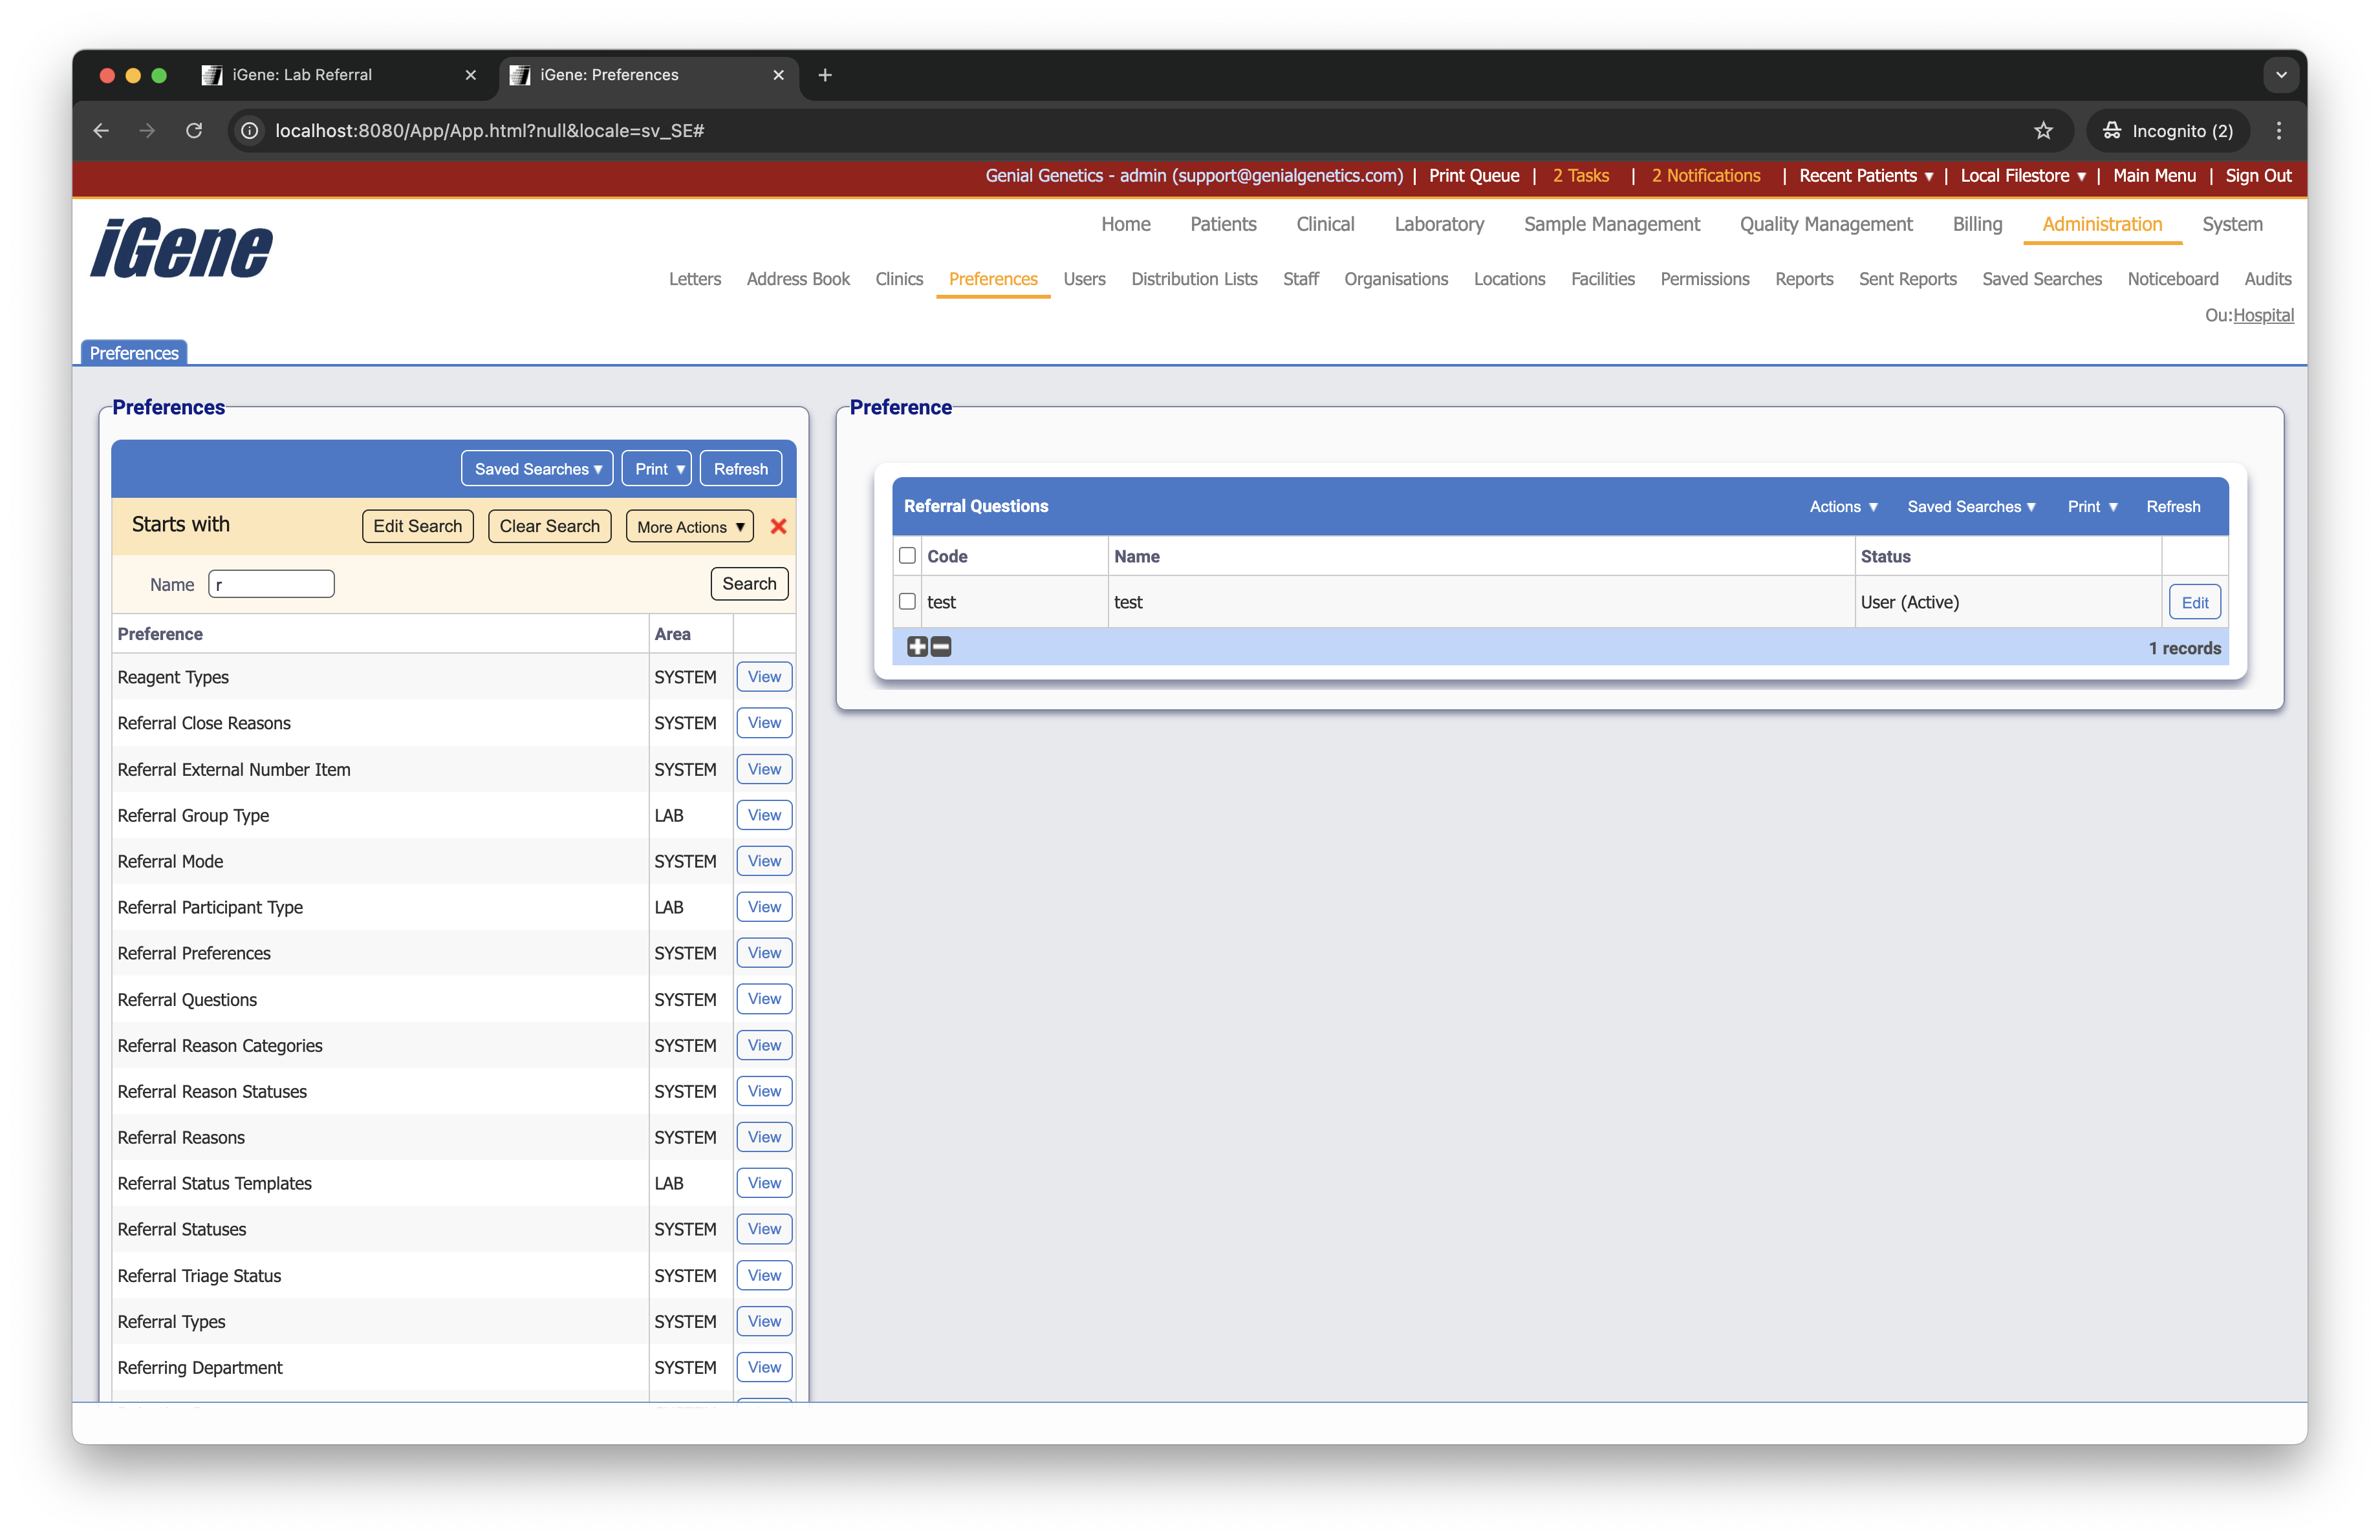The width and height of the screenshot is (2380, 1540).
Task: Open Recent Patients dropdown in top bar
Action: click(x=1865, y=176)
